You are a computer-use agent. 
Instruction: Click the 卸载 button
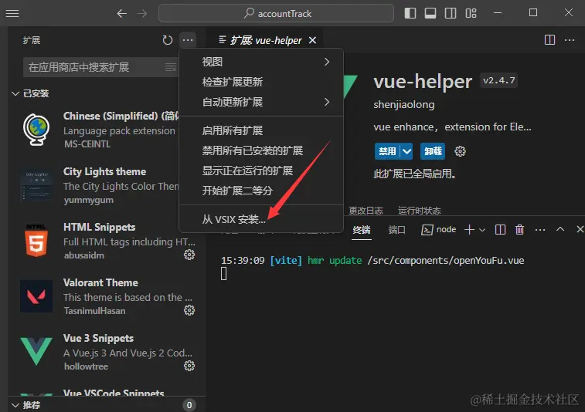(433, 151)
